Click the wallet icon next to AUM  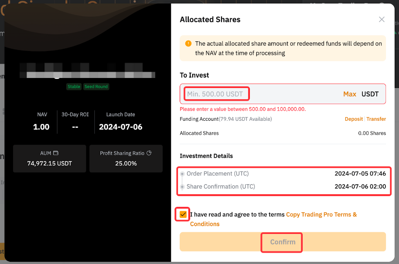coord(56,153)
